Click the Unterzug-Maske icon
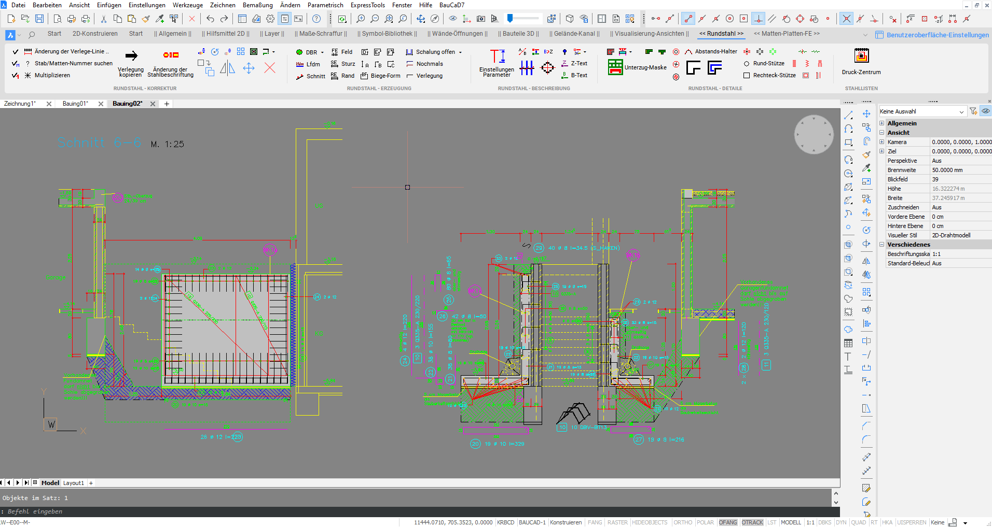 pos(615,67)
